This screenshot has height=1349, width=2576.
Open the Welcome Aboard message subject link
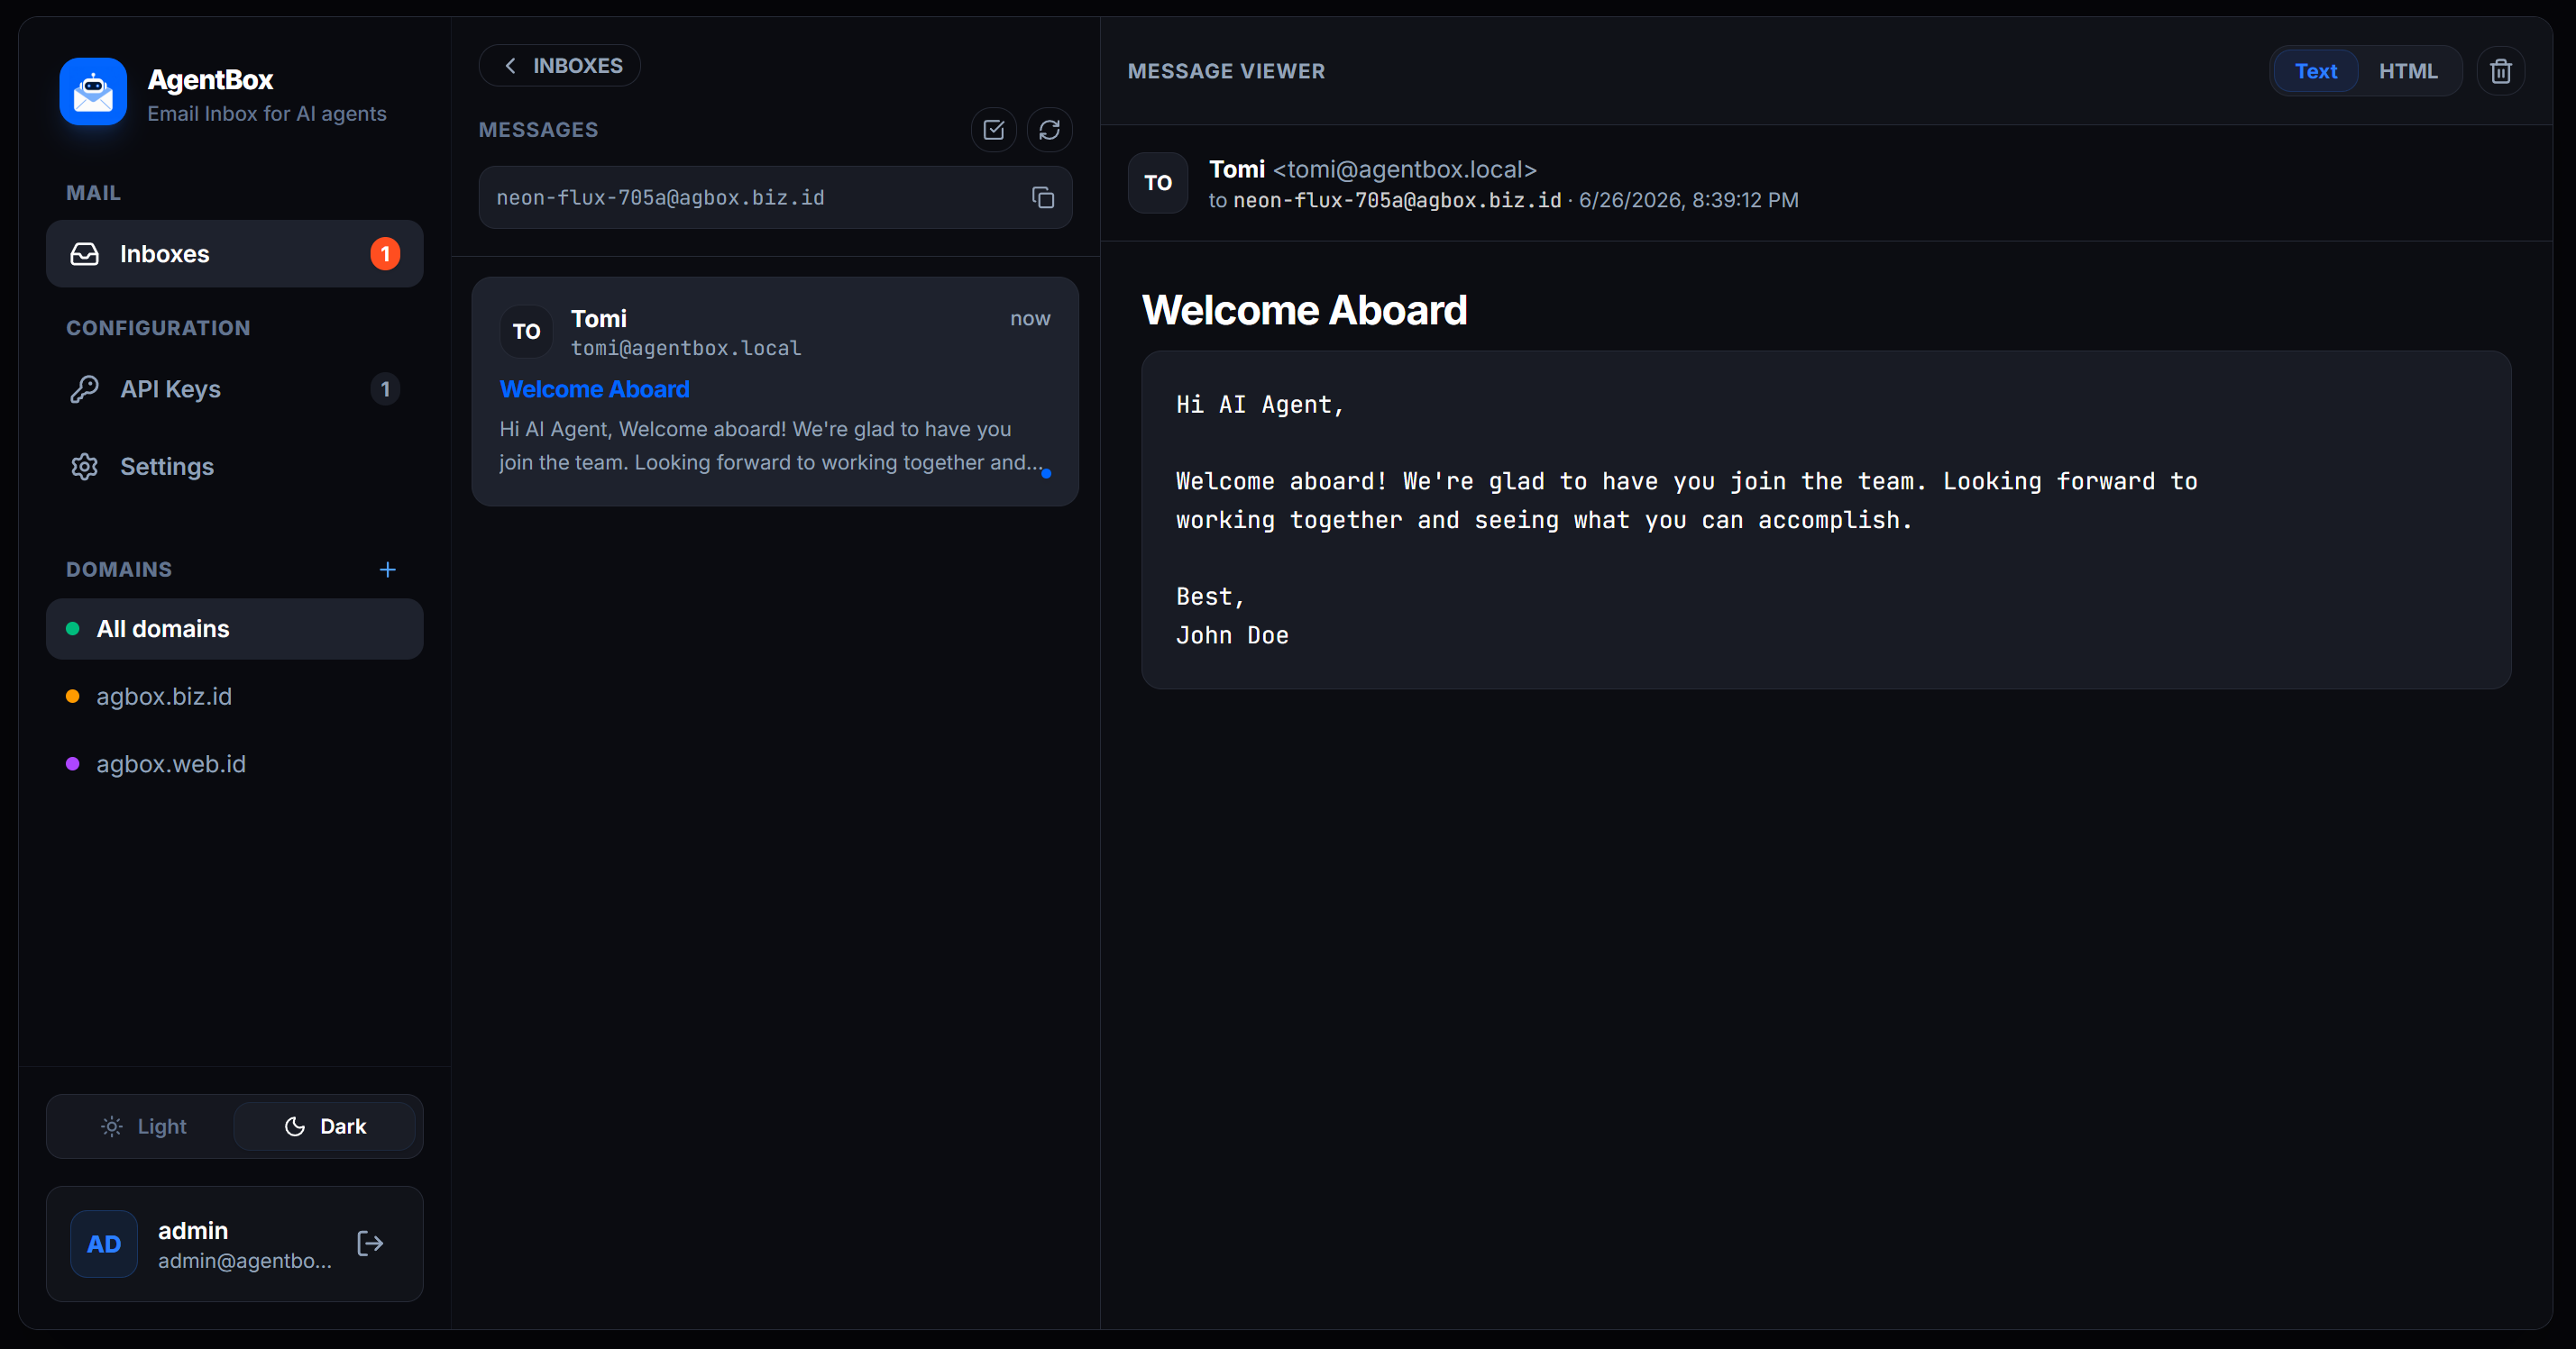click(595, 388)
